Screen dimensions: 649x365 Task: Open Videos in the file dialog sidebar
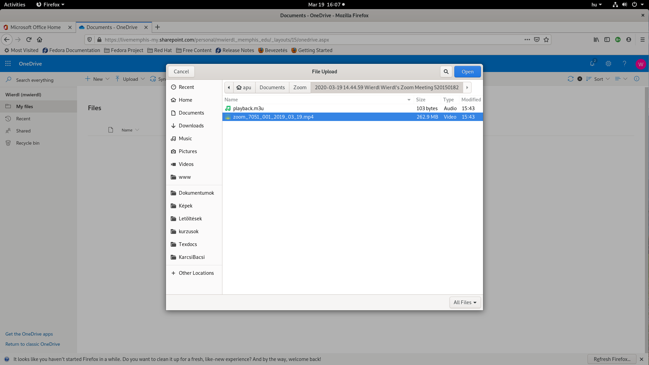(x=194, y=164)
